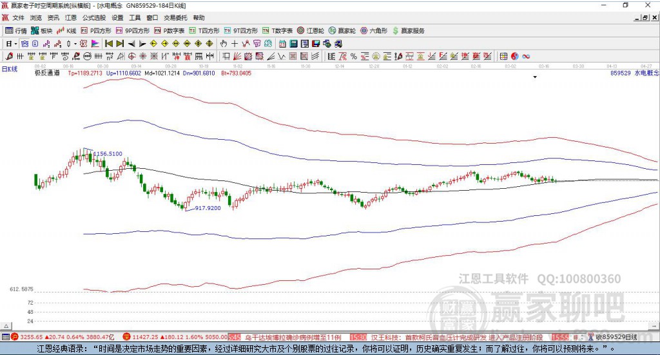Open the 交易委托 menu
Screen dimensions: 660x355
175,17
